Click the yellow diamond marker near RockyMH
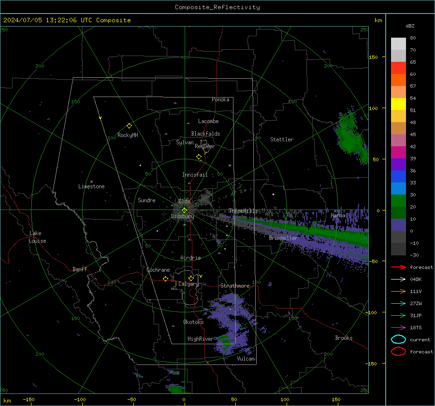Screen dimensions: 435x406 (129, 126)
